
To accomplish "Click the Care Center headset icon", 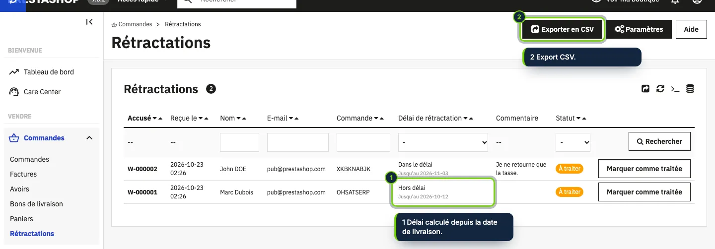I will click(x=14, y=92).
